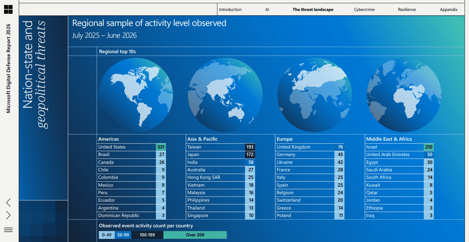Open the Introduction section tab
This screenshot has width=469, height=242.
(230, 10)
